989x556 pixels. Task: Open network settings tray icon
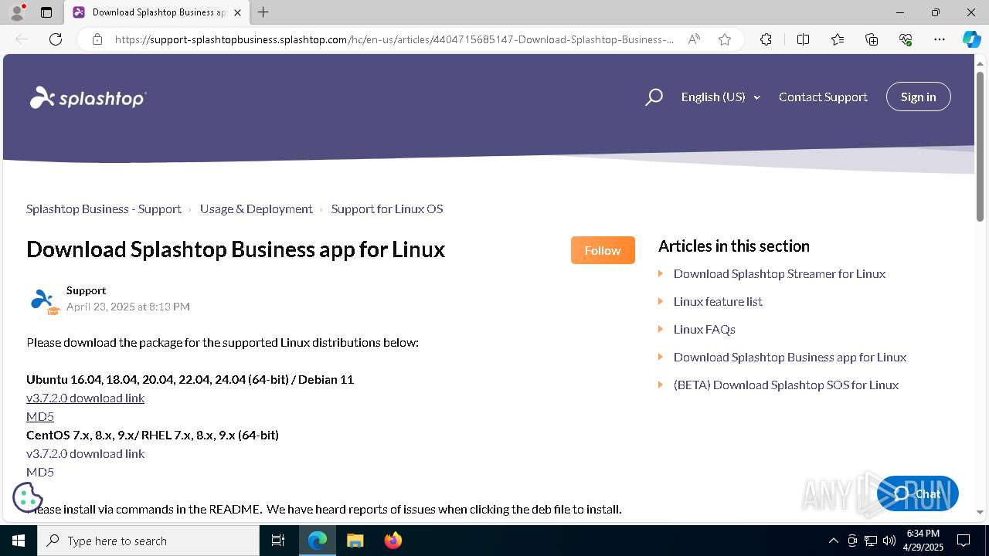tap(871, 541)
